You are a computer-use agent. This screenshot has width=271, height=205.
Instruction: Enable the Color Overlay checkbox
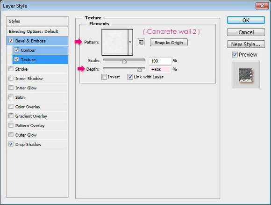pos(11,106)
